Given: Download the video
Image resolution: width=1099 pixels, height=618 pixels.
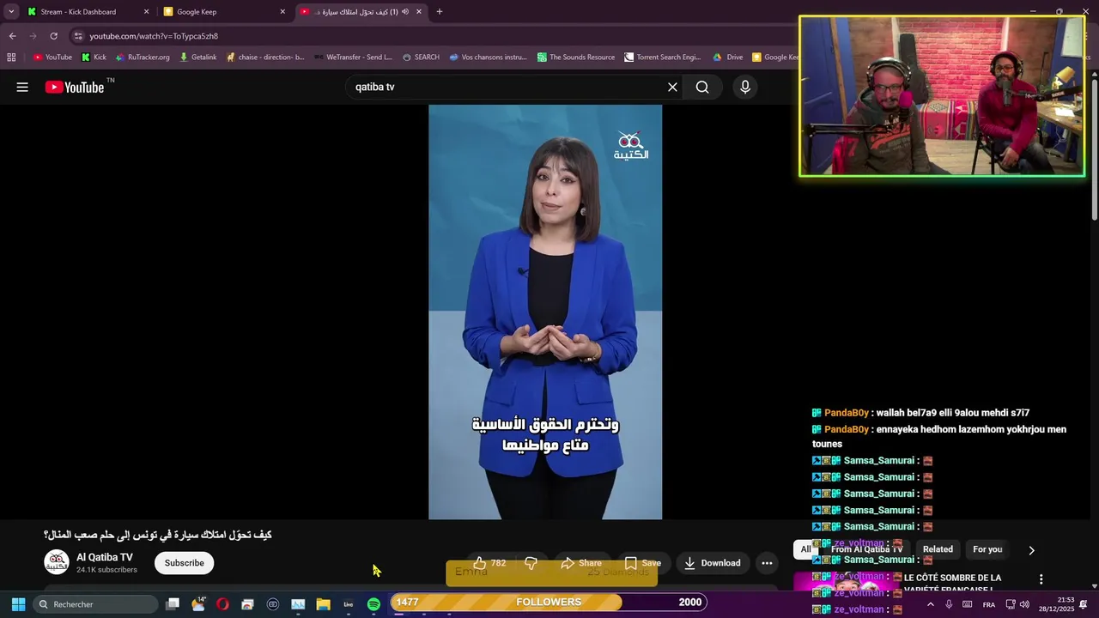Looking at the screenshot, I should pos(712,563).
